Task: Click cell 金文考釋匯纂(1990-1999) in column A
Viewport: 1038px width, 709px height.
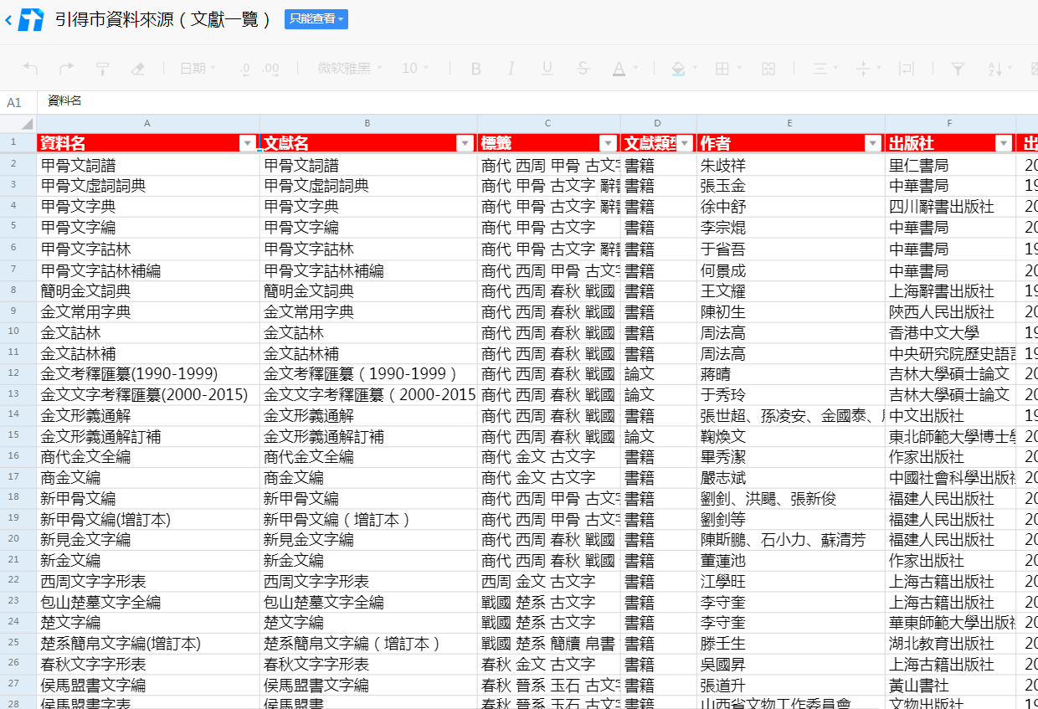Action: click(148, 373)
